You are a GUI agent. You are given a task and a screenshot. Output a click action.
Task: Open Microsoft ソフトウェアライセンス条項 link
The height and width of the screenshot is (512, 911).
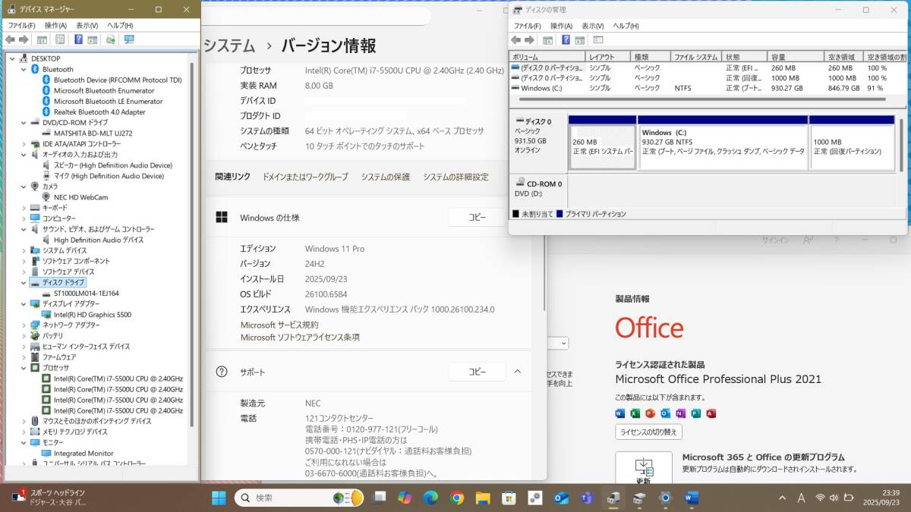tap(300, 338)
